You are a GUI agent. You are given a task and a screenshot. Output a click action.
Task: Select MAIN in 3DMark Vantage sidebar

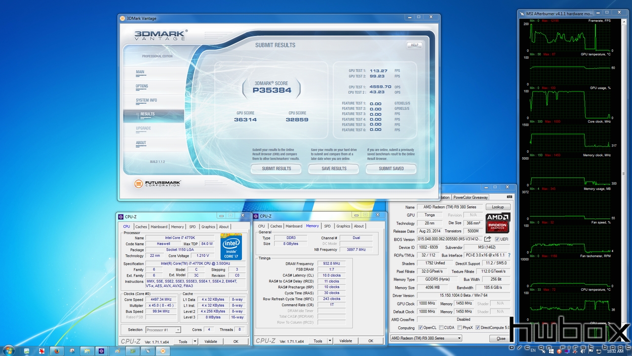[x=140, y=72]
